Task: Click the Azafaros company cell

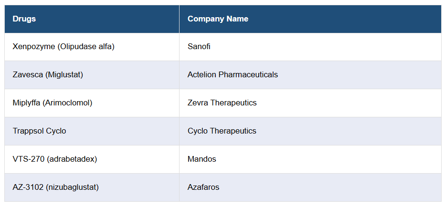Action: point(203,187)
